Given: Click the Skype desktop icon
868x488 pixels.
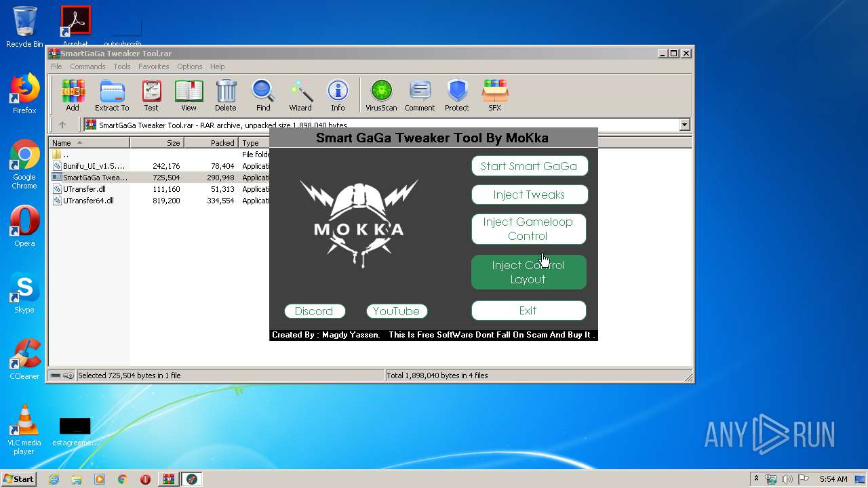Looking at the screenshot, I should (24, 293).
